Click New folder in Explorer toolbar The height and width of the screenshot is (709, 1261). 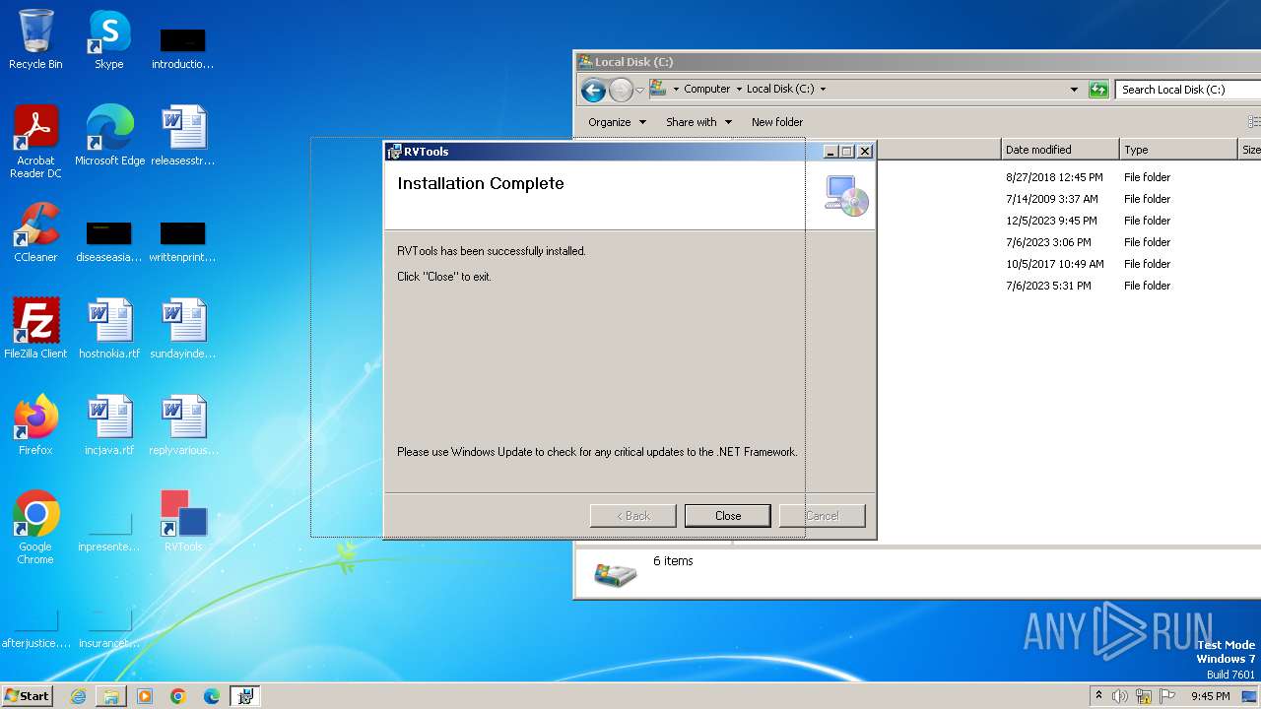point(777,122)
